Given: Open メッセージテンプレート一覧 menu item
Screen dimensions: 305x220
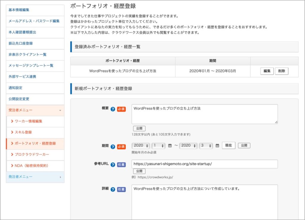Looking at the screenshot, I should pyautogui.click(x=35, y=66).
